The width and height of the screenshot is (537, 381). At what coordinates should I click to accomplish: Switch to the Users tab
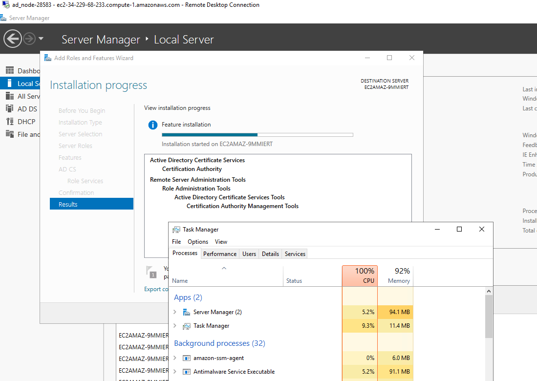[x=249, y=254]
